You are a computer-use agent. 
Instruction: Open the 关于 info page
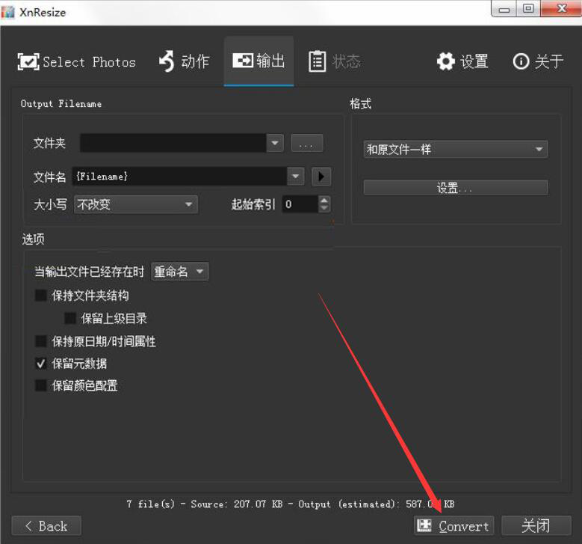point(538,61)
